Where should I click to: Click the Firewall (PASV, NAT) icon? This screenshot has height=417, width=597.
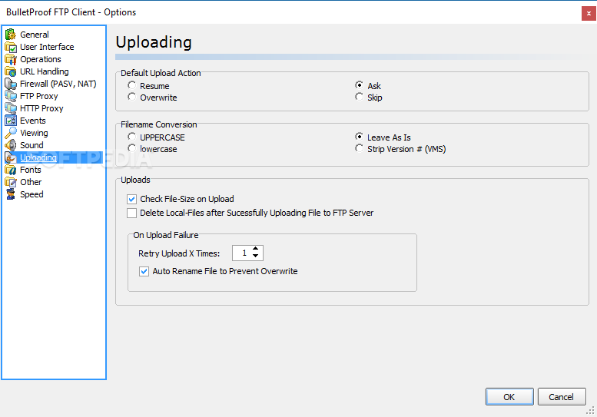click(11, 84)
